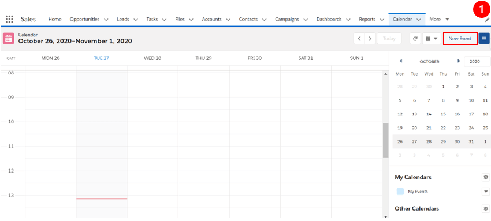Open the Home tab

tap(55, 19)
